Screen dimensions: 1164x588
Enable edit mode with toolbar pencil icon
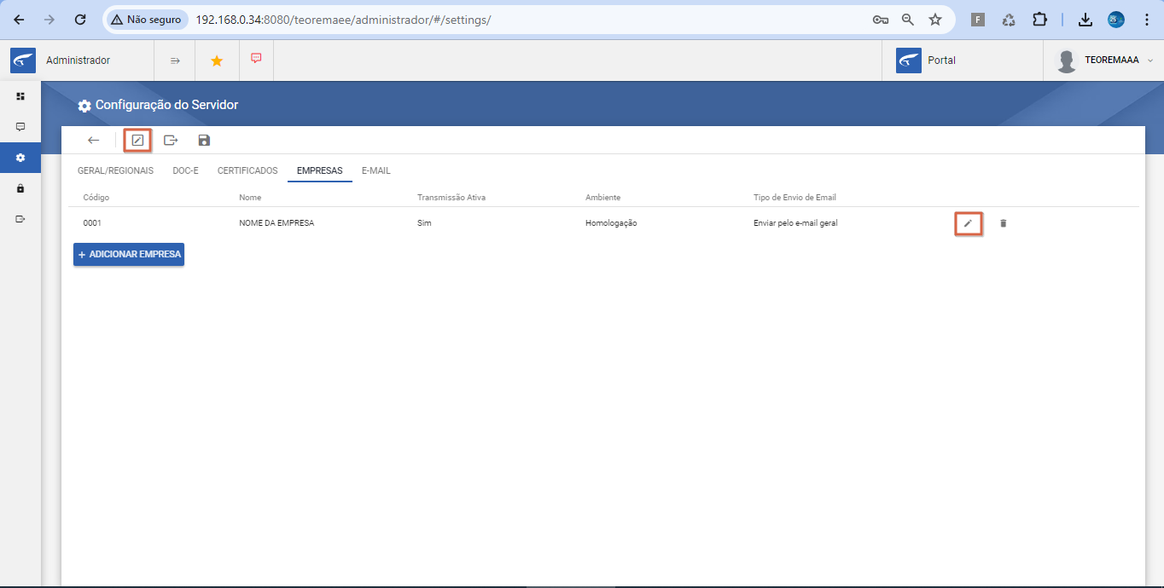137,140
